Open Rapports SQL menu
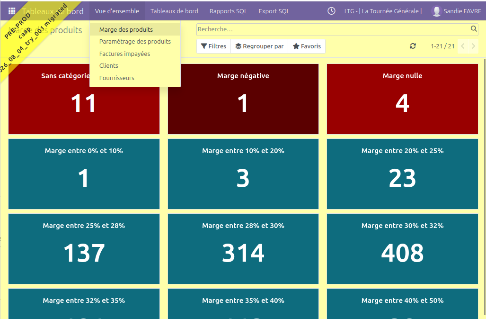This screenshot has height=319, width=486. (x=229, y=11)
